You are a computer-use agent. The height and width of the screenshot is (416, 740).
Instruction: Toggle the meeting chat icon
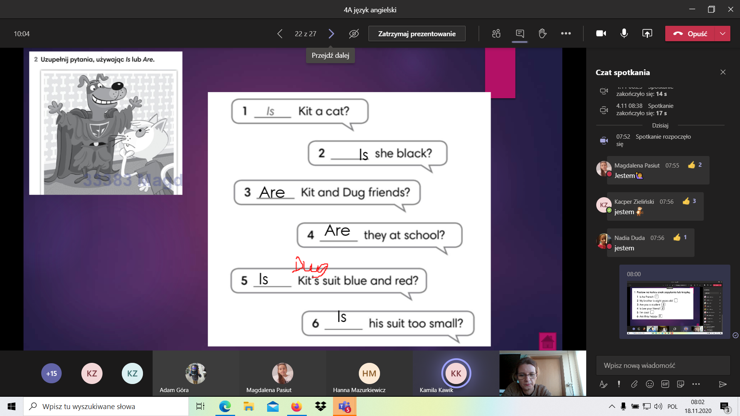(520, 34)
